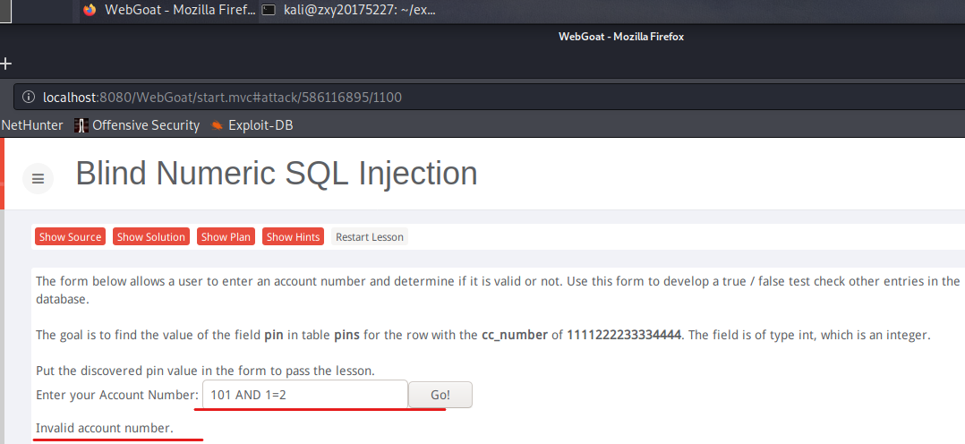Screen dimensions: 965x444
Task: Click the Blind Numeric SQL Injection heading
Action: point(277,174)
